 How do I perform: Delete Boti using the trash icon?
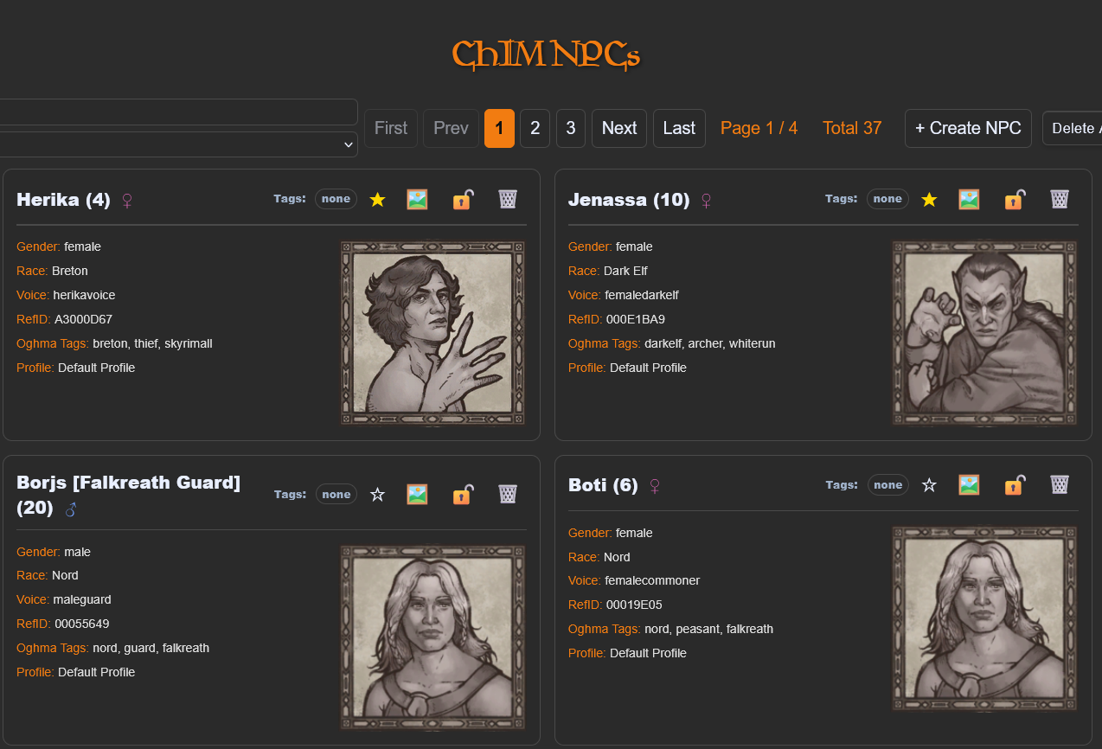click(x=1059, y=485)
